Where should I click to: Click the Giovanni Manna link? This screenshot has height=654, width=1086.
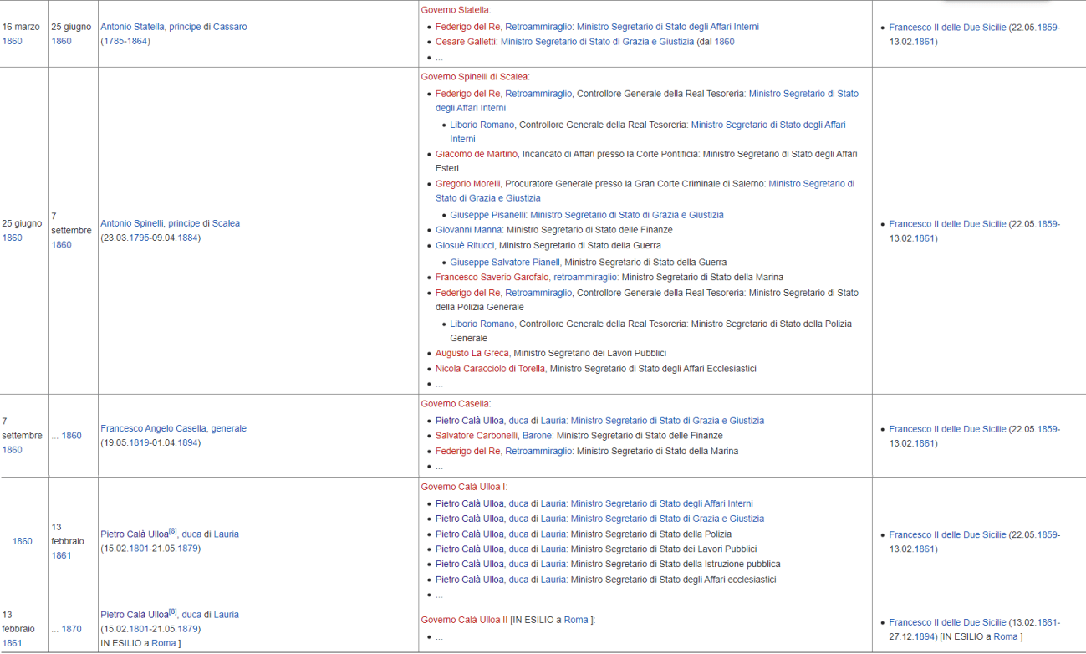coord(468,230)
